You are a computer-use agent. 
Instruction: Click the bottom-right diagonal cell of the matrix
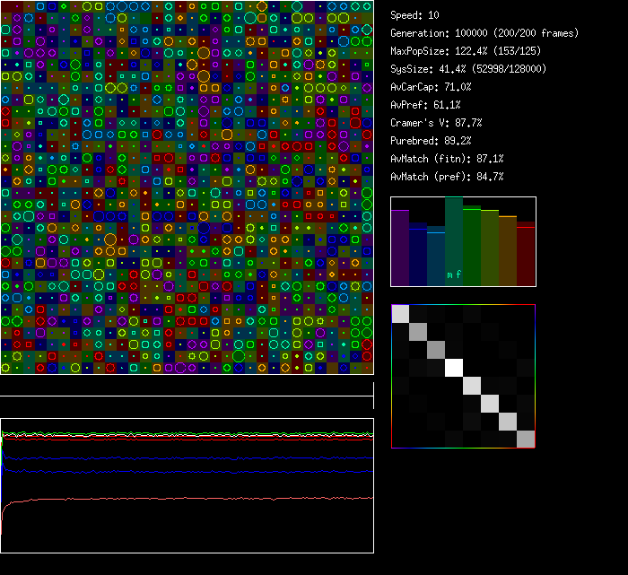click(526, 439)
